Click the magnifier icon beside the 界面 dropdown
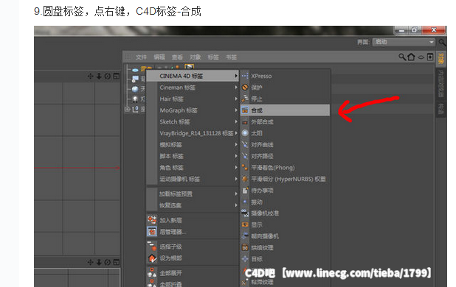456x287 pixels. click(x=442, y=43)
